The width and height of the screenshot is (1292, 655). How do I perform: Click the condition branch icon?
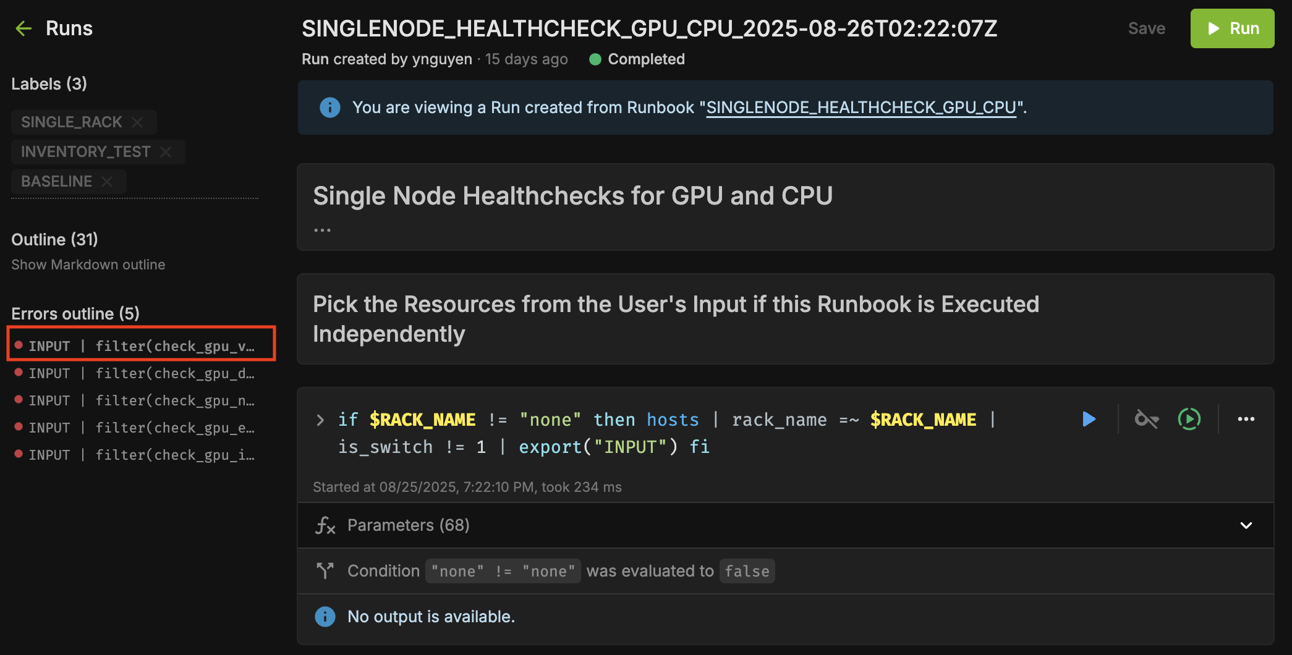325,570
